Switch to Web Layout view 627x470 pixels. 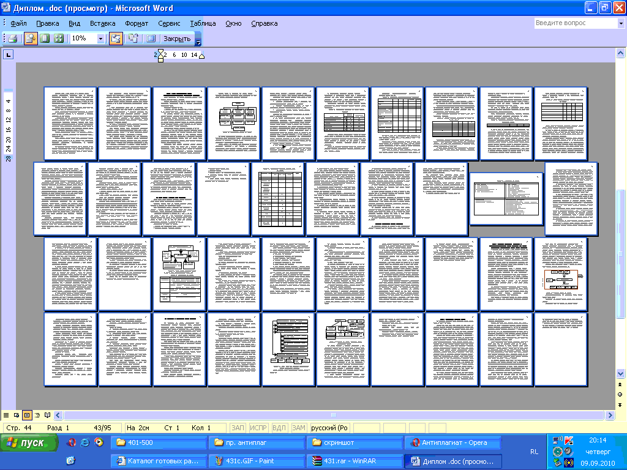[x=17, y=416]
